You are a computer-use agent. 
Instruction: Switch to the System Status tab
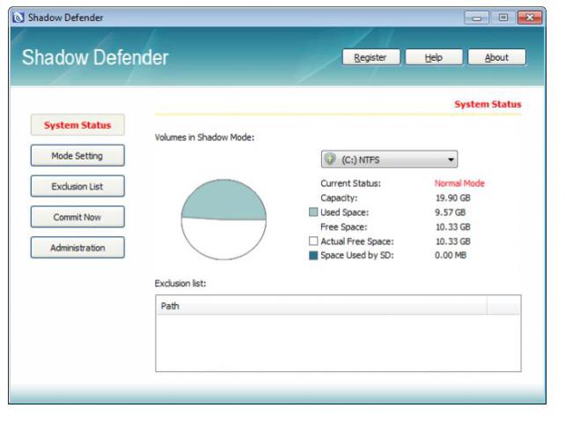(77, 125)
